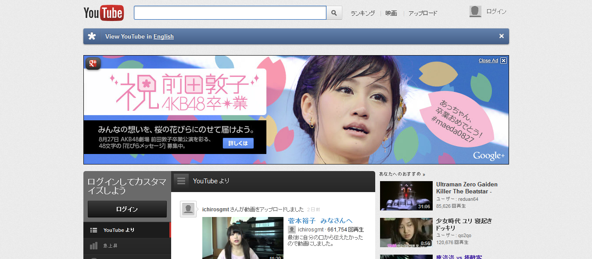The height and width of the screenshot is (259, 592).
Task: Select the YouTube より sidebar item
Action: click(127, 230)
